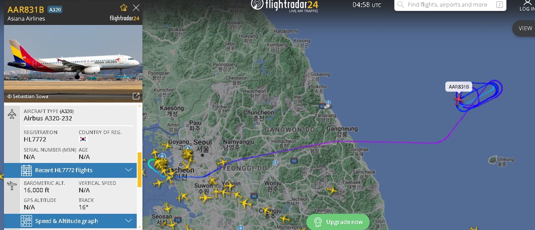535x230 pixels.
Task: Open the aircraft photo in new window
Action: tap(136, 96)
